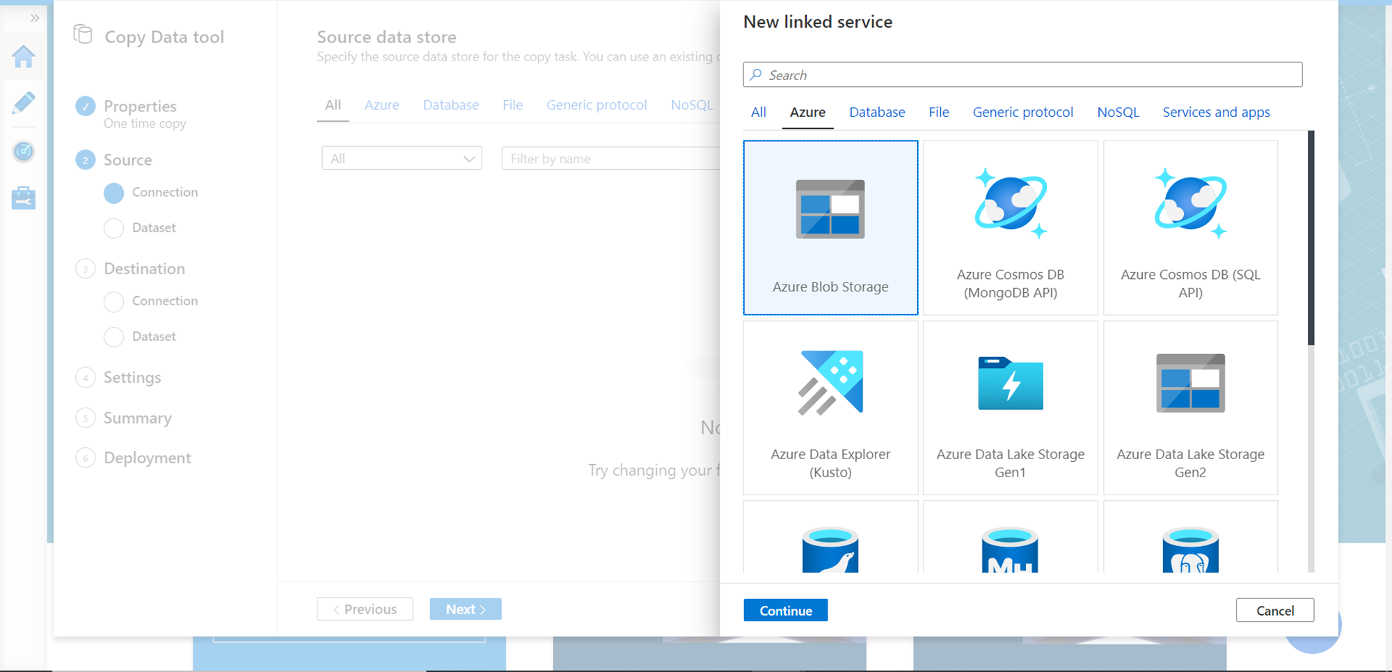Click the Filter by name field
Image resolution: width=1392 pixels, height=672 pixels.
click(x=610, y=159)
